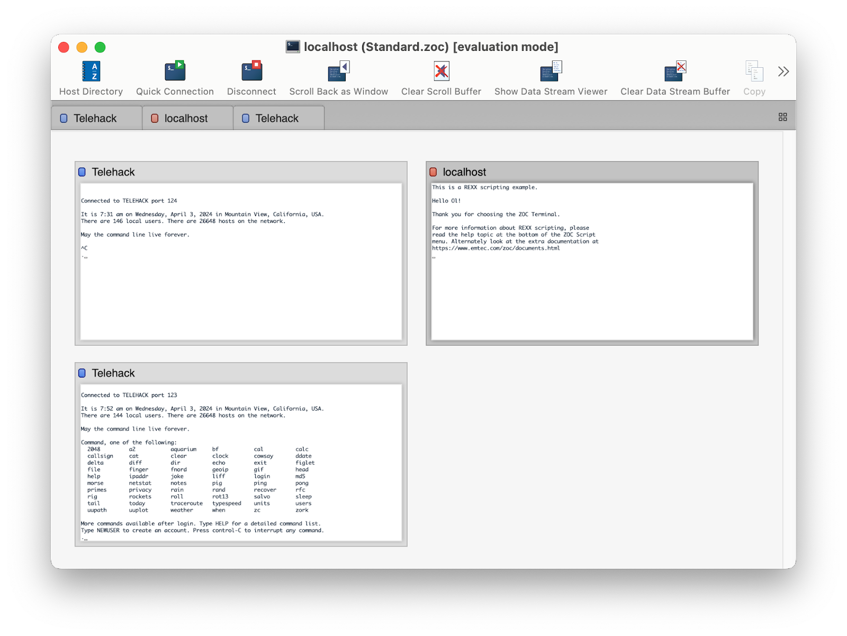Toggle the red connection indicator on localhost tab
Viewport: 847px width, 636px height.
pos(154,118)
